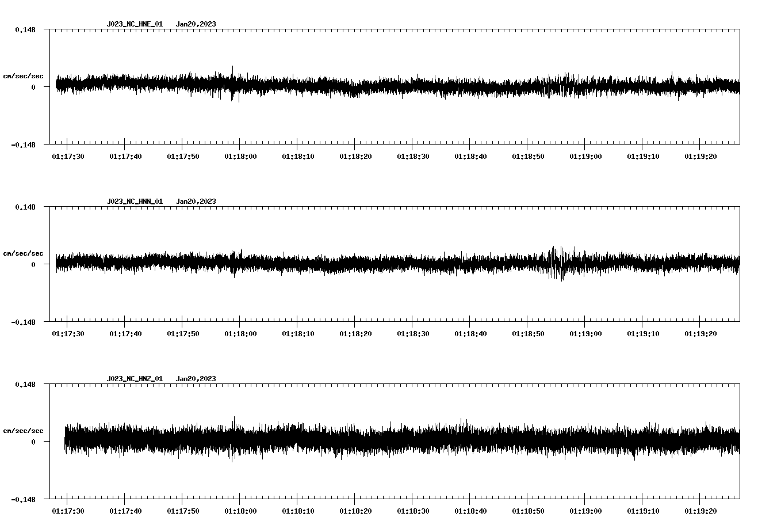
Task: Click the -0.148 label on the HNZ plot
Action: 23,499
